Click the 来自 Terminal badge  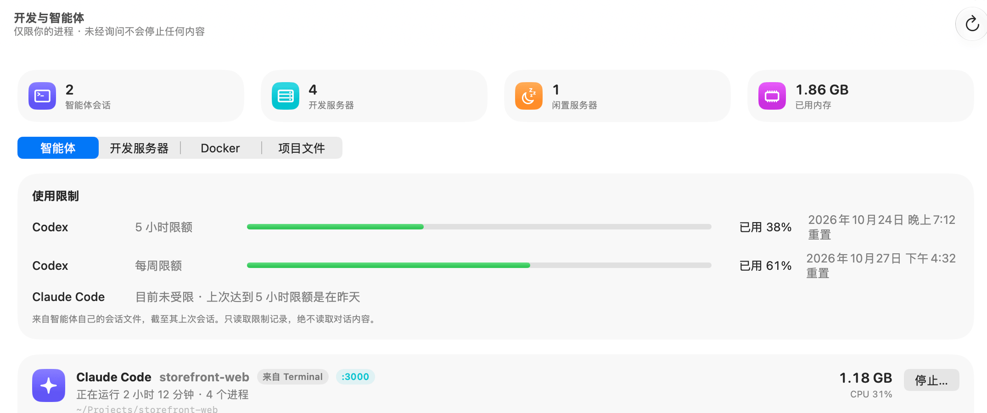[292, 377]
